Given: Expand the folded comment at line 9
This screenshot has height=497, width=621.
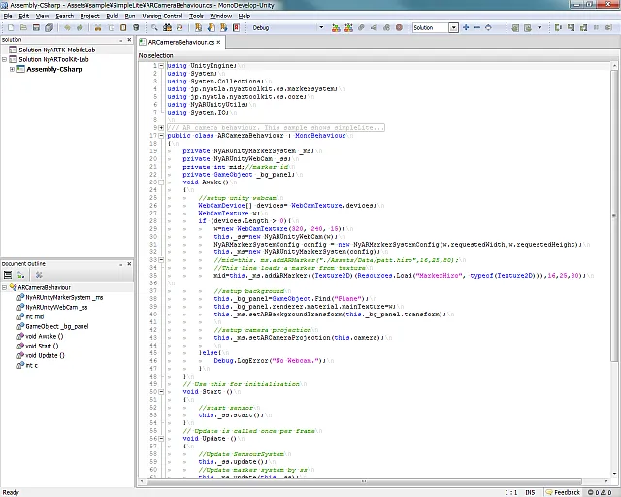Looking at the screenshot, I should click(161, 128).
